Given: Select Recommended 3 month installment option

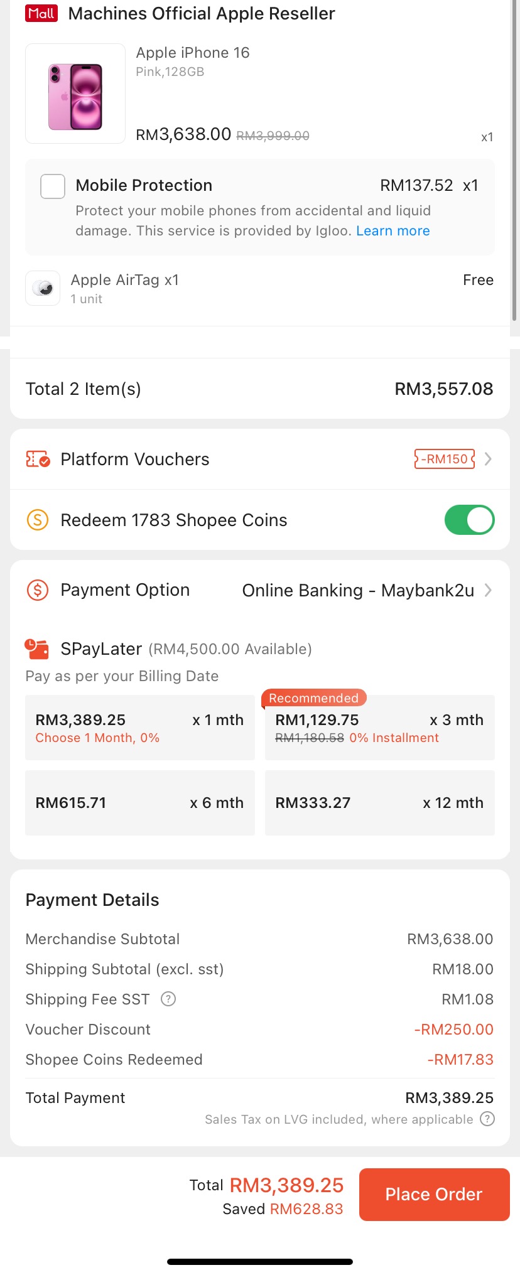Looking at the screenshot, I should coord(380,728).
